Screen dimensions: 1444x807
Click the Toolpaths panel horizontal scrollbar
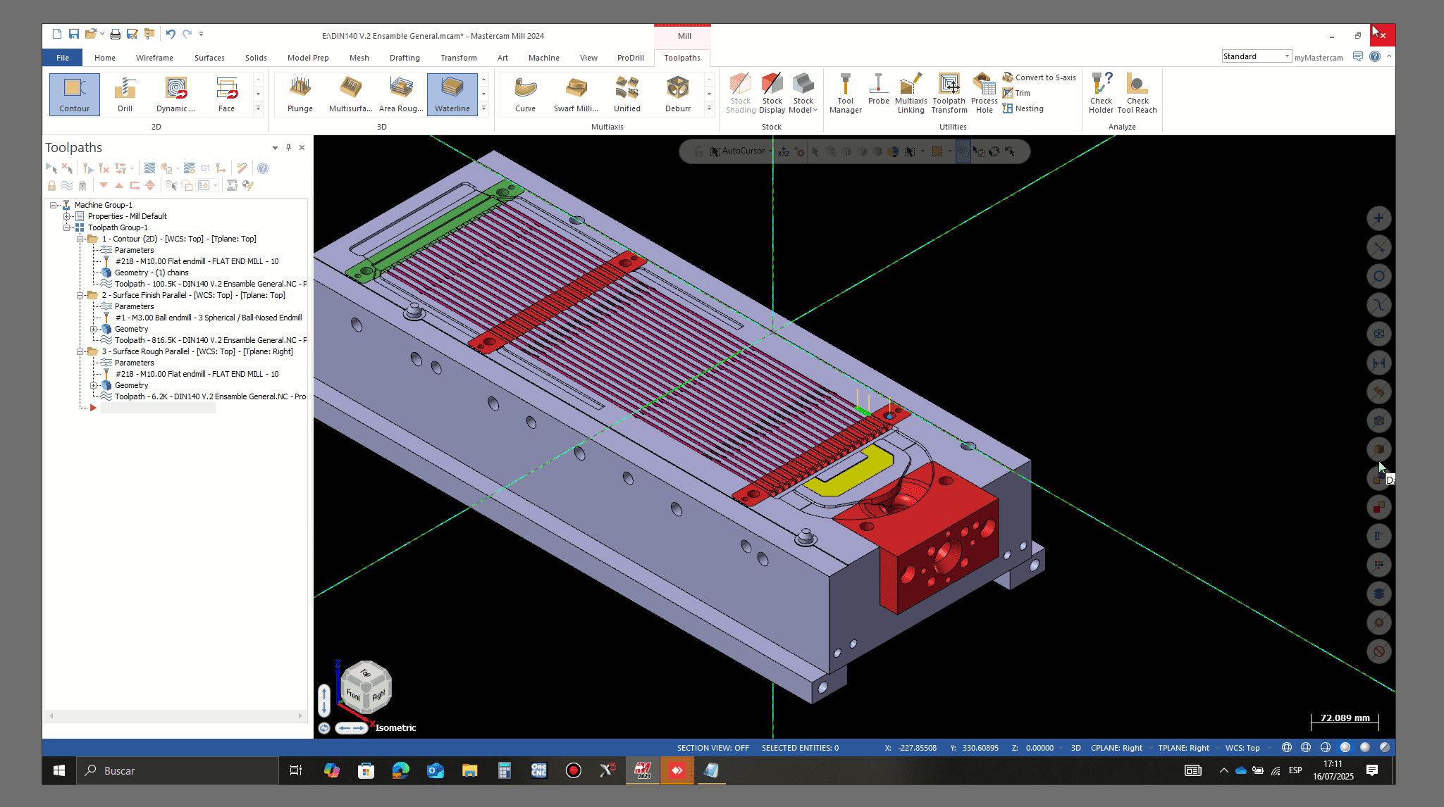pyautogui.click(x=175, y=715)
